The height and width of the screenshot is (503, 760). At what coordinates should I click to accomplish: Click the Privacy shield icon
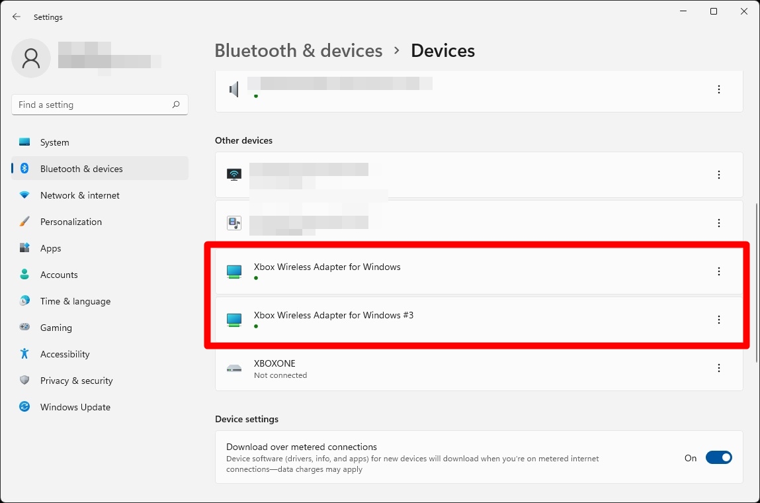(24, 380)
